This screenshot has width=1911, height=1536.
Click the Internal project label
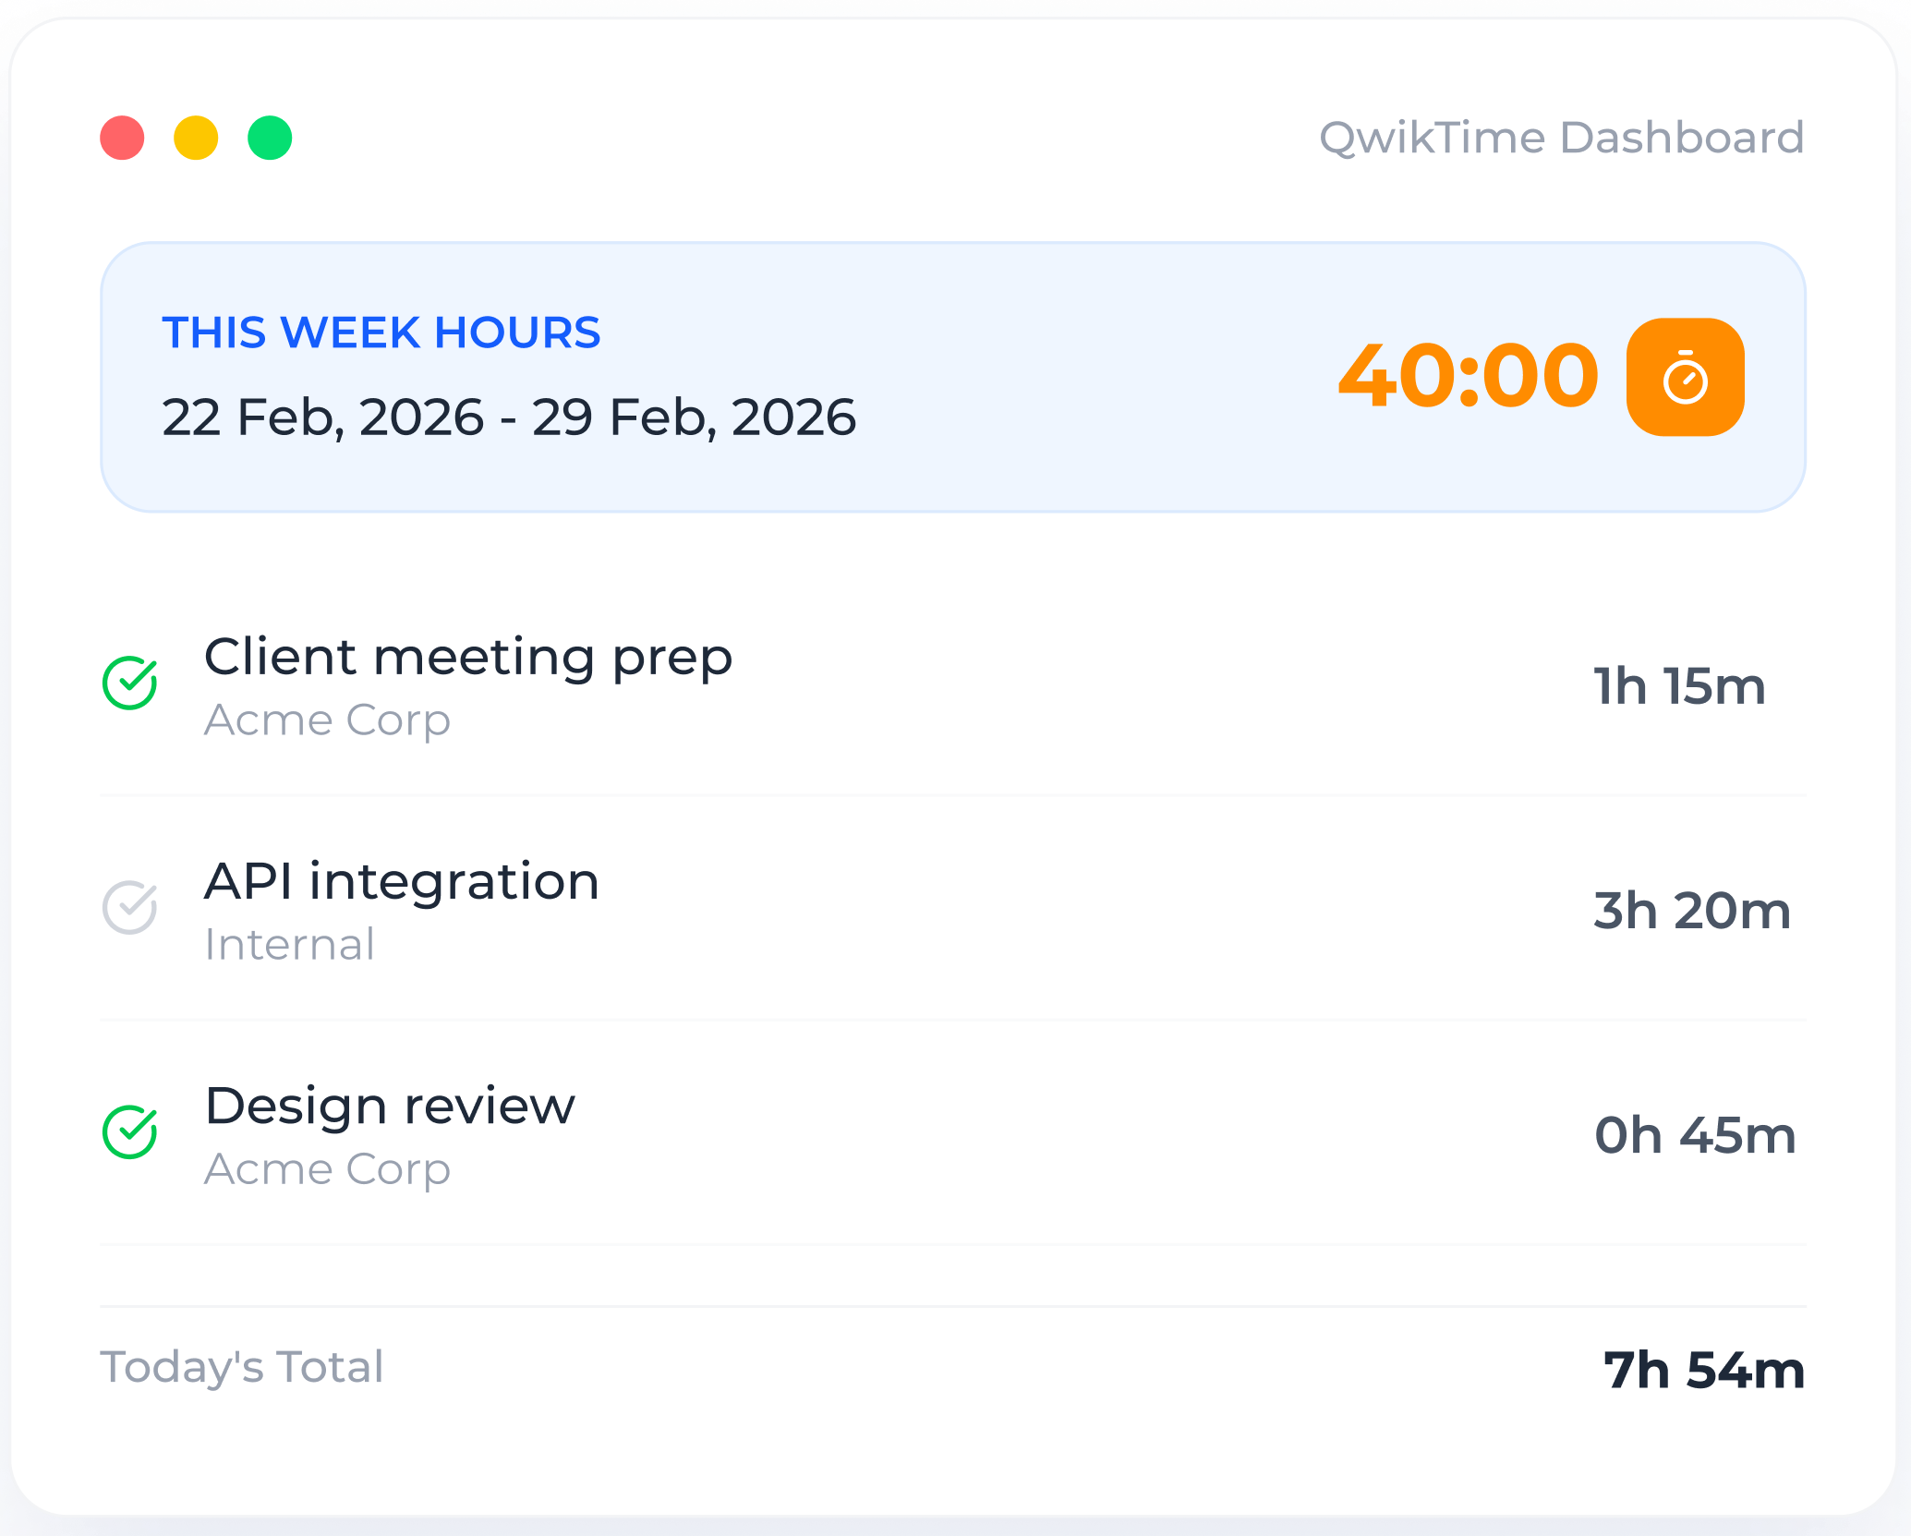pyautogui.click(x=290, y=945)
